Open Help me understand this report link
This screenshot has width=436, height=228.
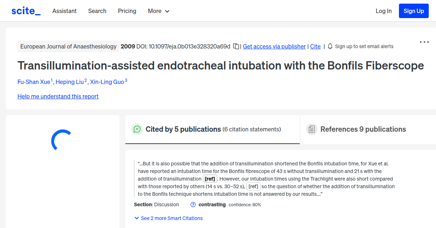(x=58, y=96)
